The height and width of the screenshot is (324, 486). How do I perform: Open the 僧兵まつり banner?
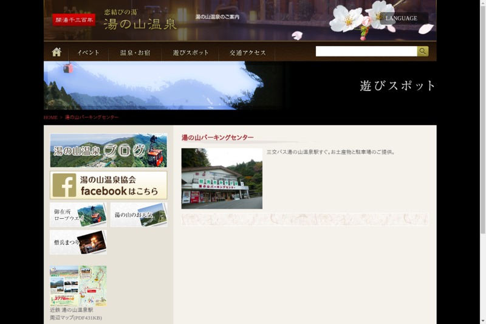[x=78, y=242]
